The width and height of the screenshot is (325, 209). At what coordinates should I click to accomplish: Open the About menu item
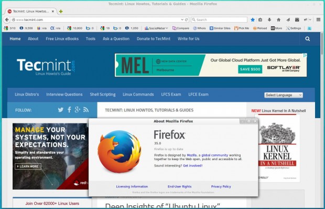tap(33, 39)
